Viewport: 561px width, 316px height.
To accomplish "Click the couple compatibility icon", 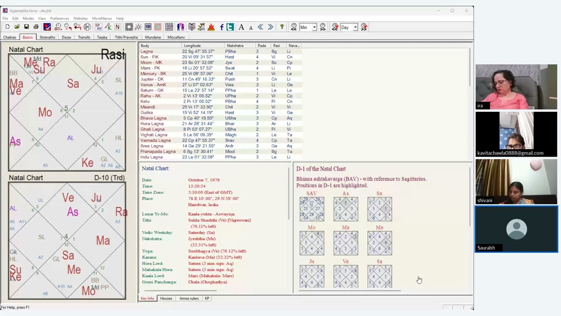I will click(181, 27).
